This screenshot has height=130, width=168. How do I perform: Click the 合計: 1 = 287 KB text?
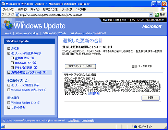(x=142, y=66)
